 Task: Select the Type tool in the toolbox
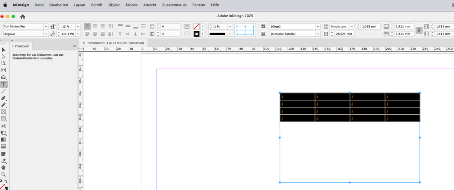(4, 84)
